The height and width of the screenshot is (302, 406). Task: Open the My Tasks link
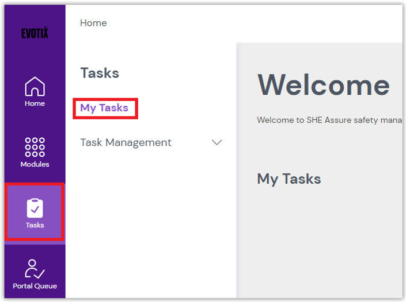(104, 108)
